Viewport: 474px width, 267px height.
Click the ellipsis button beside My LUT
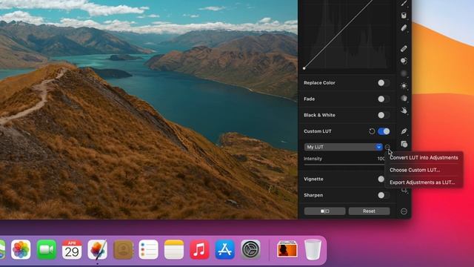tap(387, 147)
